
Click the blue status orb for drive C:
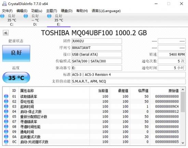(x=2, y=16)
